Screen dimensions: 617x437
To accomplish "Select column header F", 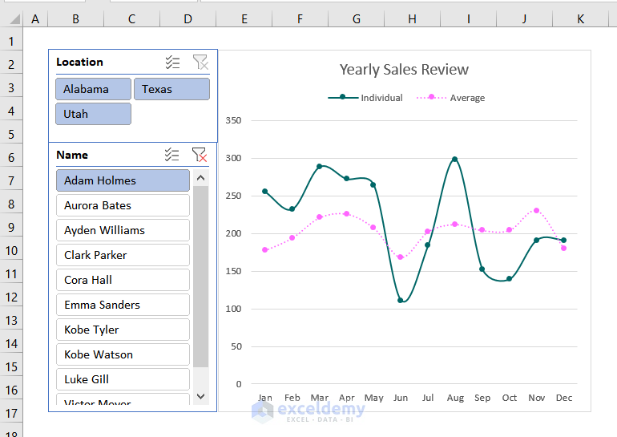I will [x=299, y=18].
